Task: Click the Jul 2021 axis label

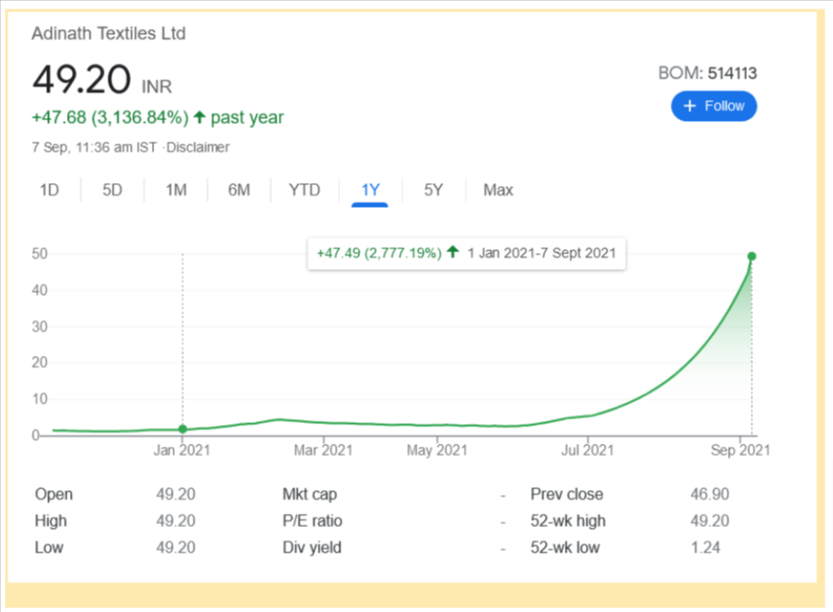Action: tap(587, 450)
